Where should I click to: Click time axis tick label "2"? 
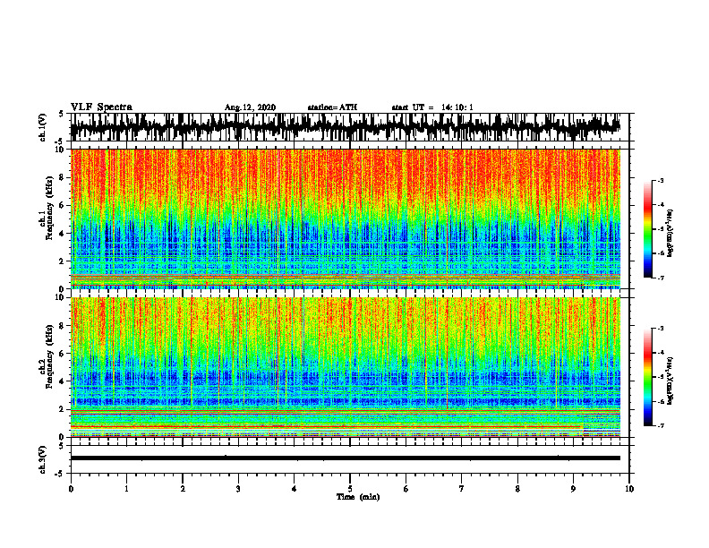(x=183, y=489)
